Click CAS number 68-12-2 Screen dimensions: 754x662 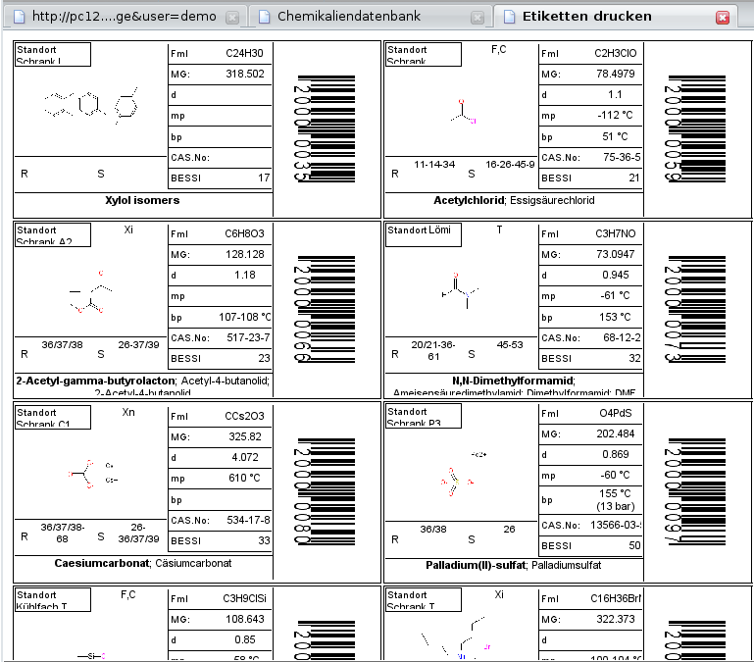622,337
